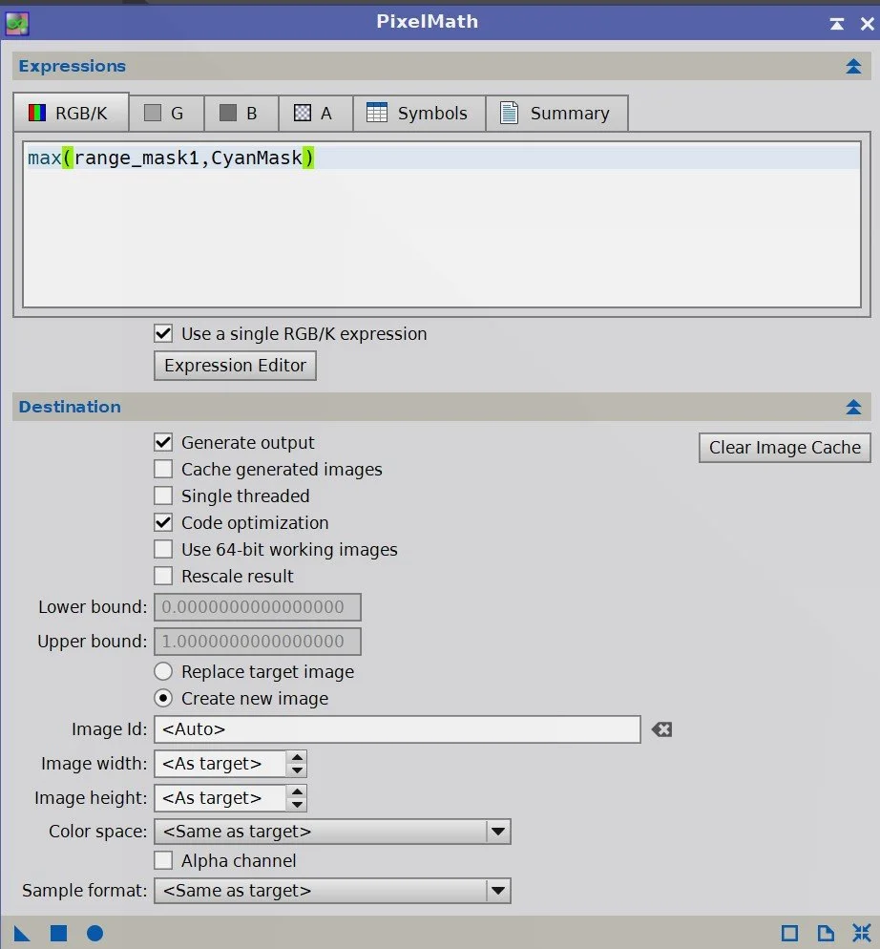
Task: Collapse the Expressions section
Action: (x=853, y=66)
